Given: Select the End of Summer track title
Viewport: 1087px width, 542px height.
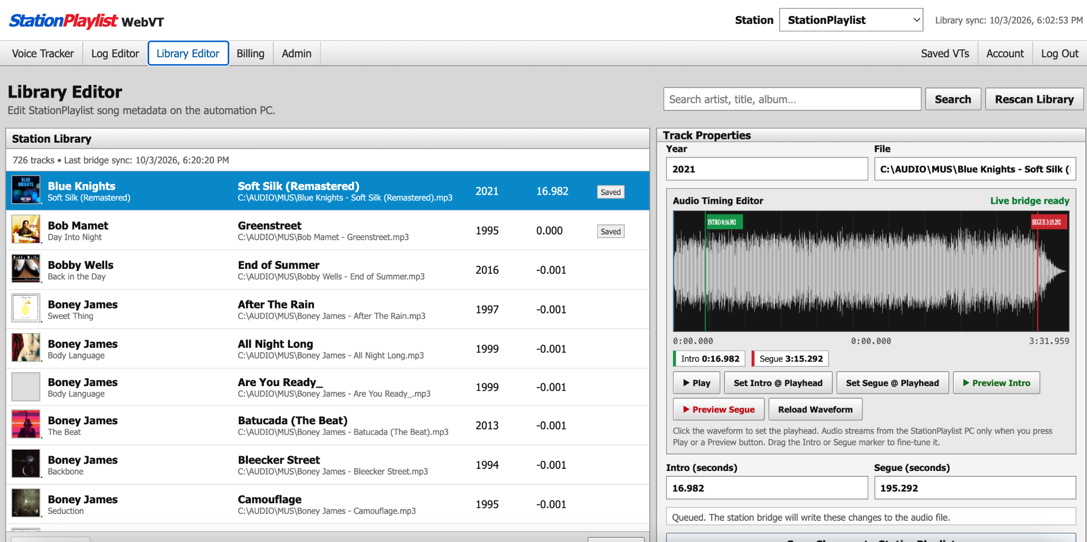Looking at the screenshot, I should tap(278, 265).
